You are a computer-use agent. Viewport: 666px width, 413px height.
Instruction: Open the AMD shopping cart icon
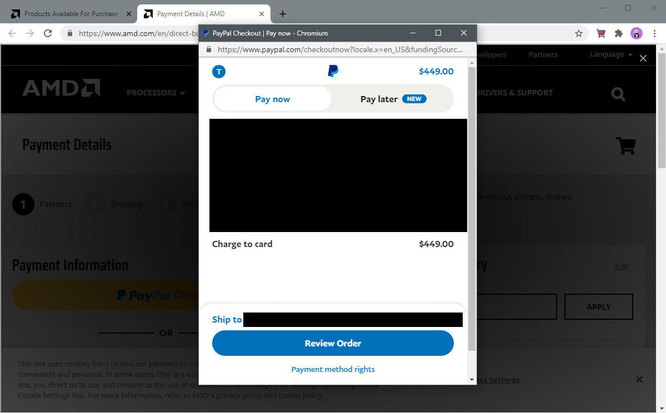625,145
